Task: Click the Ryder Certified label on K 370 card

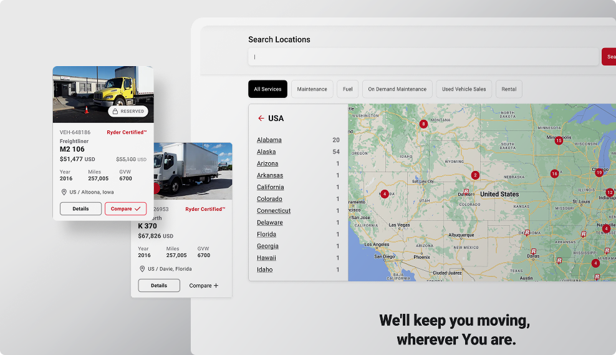Action: [x=205, y=209]
